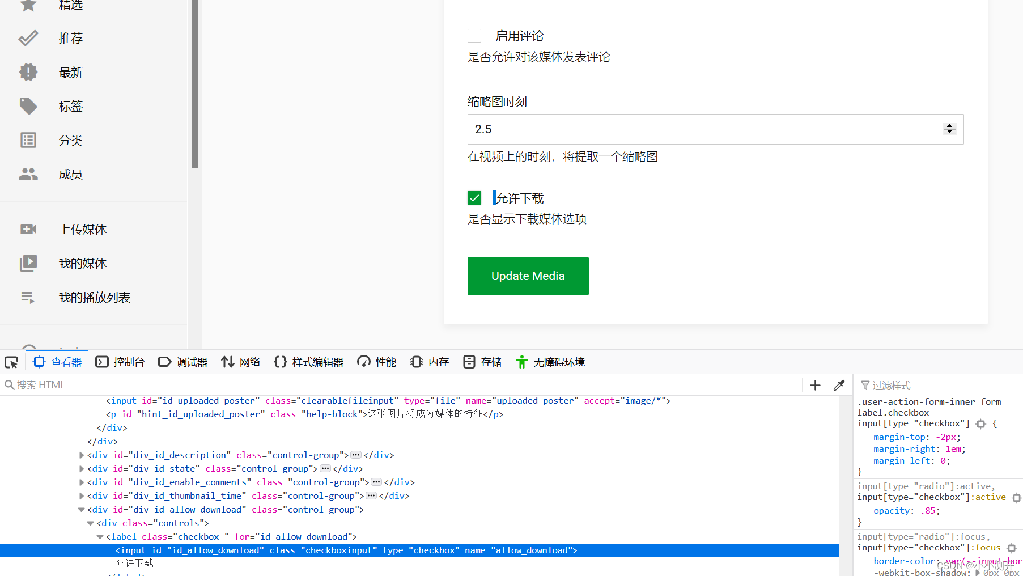The height and width of the screenshot is (576, 1023).
Task: Open the 内存 memory tab
Action: pos(430,362)
